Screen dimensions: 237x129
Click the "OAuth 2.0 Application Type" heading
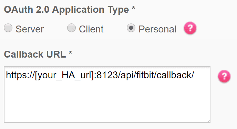[x=66, y=10]
